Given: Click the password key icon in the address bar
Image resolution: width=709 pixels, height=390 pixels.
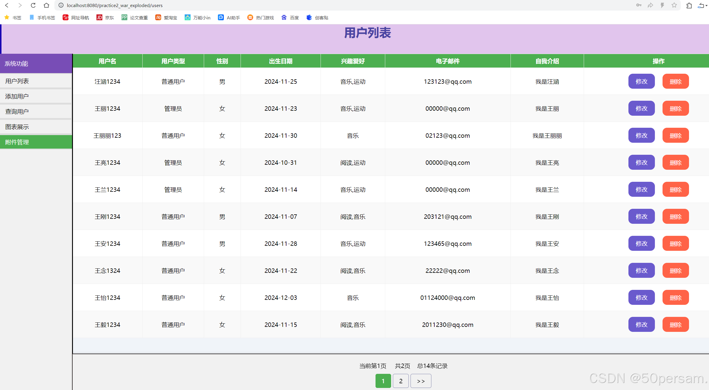Looking at the screenshot, I should coord(639,5).
